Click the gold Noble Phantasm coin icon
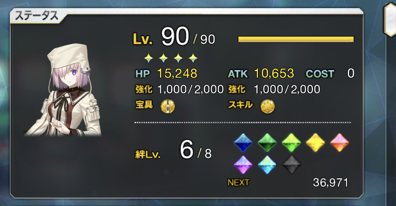396x206 pixels. 168,106
